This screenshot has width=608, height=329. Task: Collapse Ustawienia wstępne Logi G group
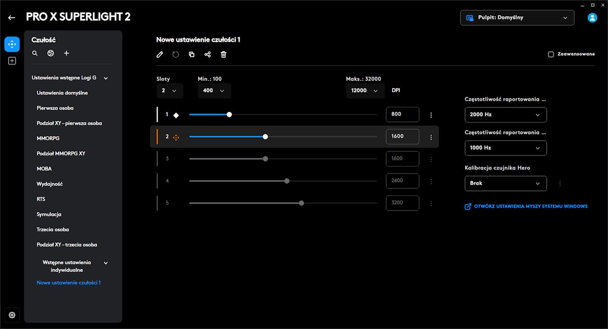106,78
